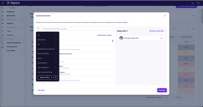Open the Rol filter option
The image size is (203, 107).
click(48, 44)
